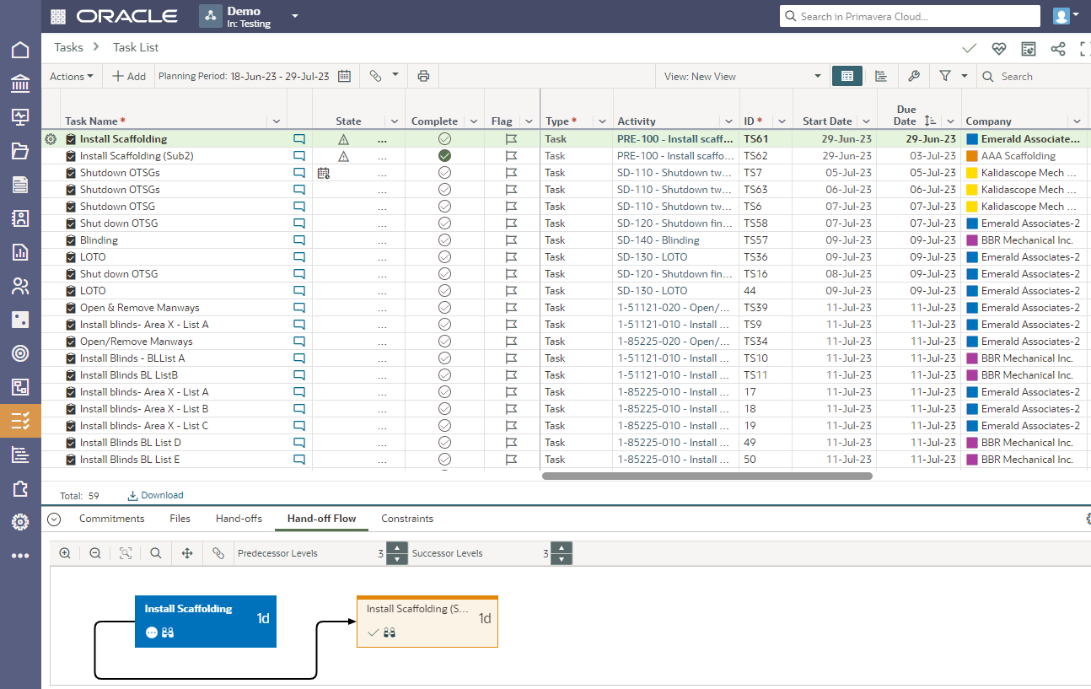
Task: Collapse the bottom details panel chevron
Action: 54,519
